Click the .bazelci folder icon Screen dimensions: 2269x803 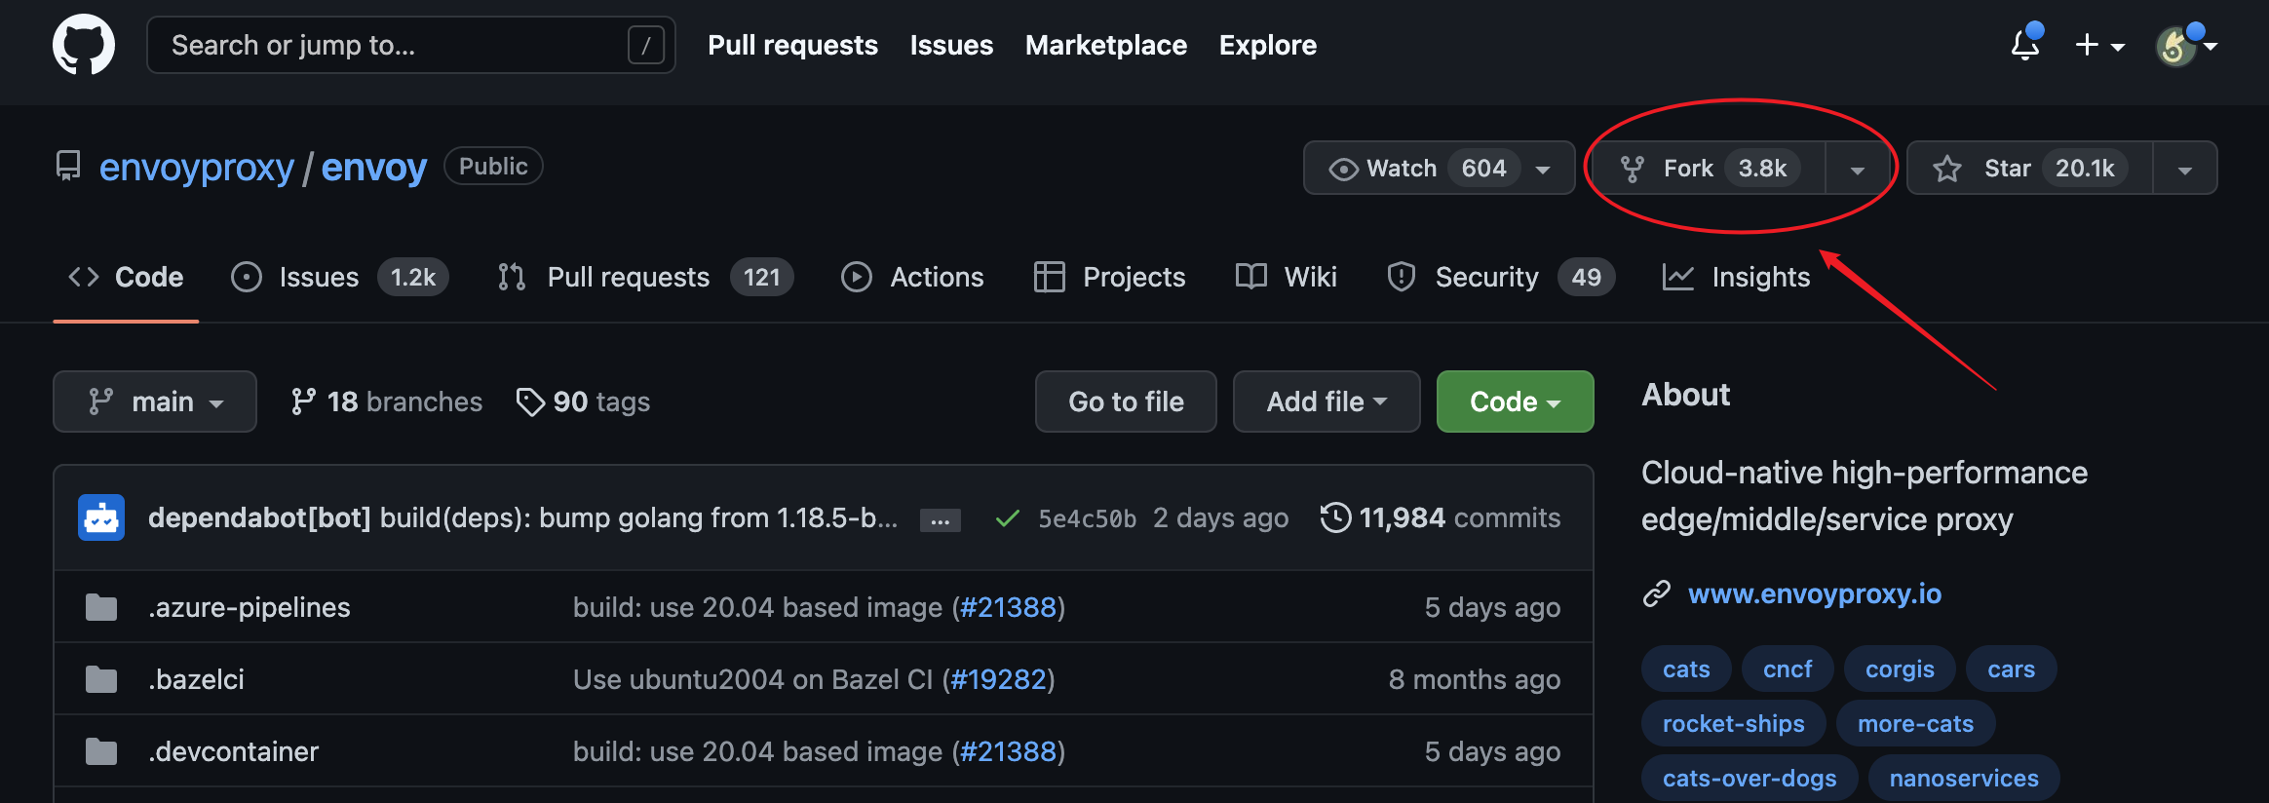[x=101, y=679]
